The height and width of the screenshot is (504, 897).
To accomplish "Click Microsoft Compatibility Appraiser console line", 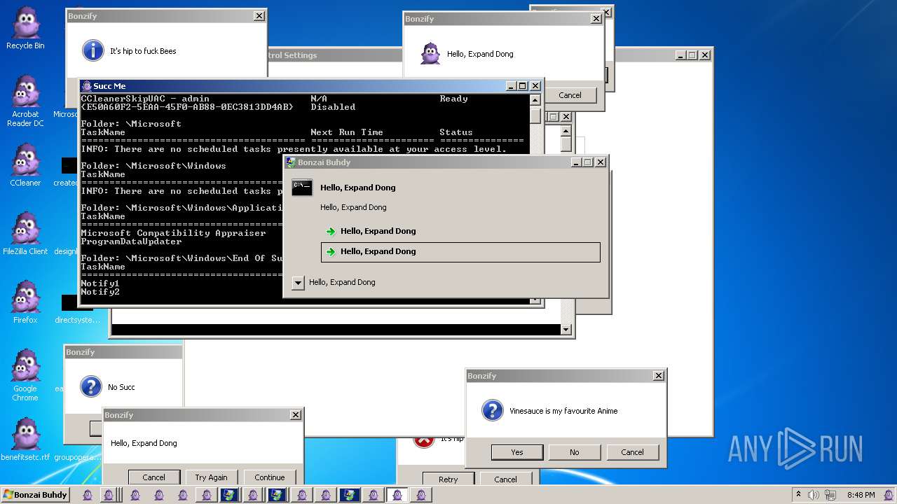I will pos(173,233).
